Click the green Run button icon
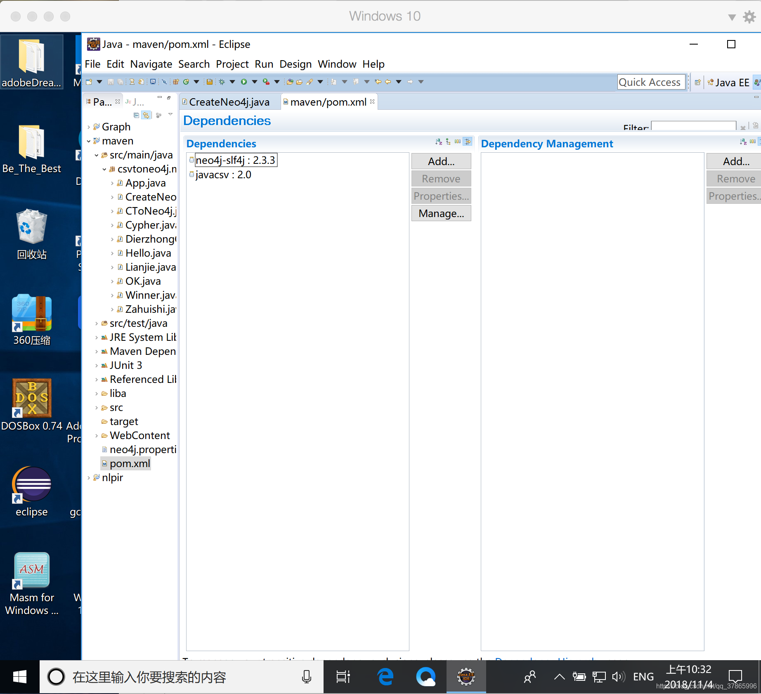The height and width of the screenshot is (694, 761). click(244, 82)
